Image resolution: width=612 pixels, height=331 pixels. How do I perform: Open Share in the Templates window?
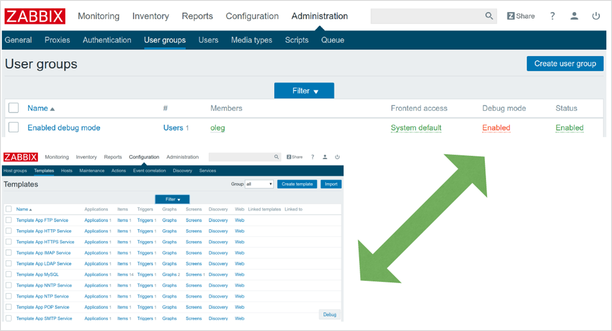tap(295, 157)
